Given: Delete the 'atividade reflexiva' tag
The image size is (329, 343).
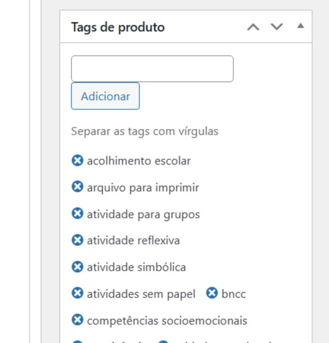Looking at the screenshot, I should (x=77, y=240).
